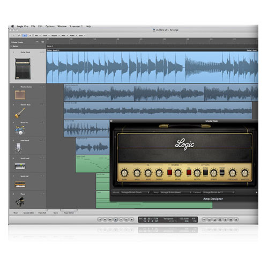Toggle the Effects on/off red switch
268x257 pixels.
[x=189, y=172]
